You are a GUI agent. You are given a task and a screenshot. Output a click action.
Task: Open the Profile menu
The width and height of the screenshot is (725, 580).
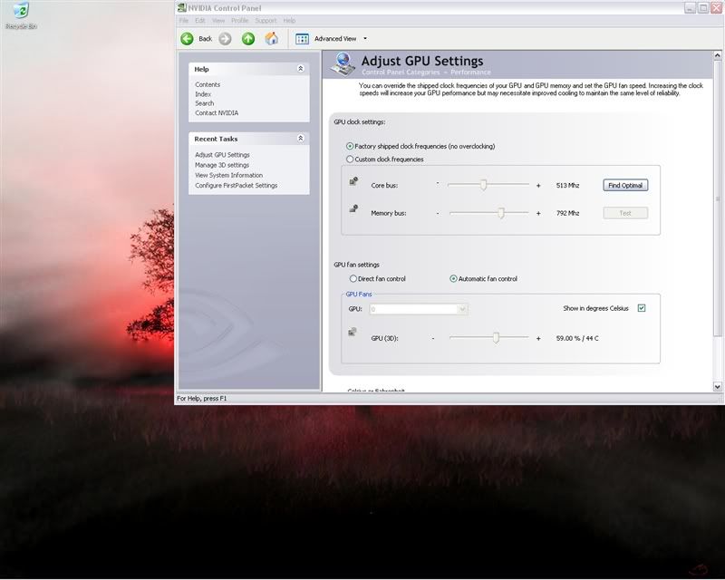[x=239, y=20]
